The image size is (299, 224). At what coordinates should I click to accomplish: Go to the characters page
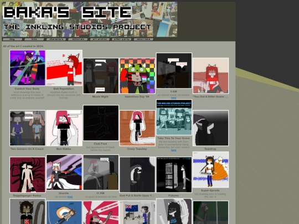56,39
